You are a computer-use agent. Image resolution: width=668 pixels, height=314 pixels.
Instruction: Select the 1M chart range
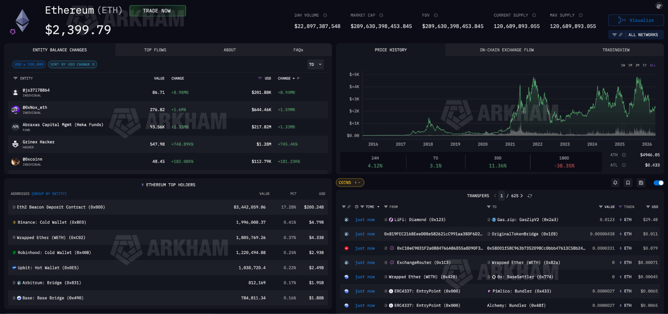point(630,65)
